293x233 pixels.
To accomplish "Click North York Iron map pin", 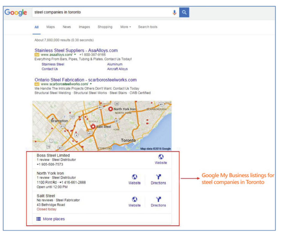I will pyautogui.click(x=111, y=109).
